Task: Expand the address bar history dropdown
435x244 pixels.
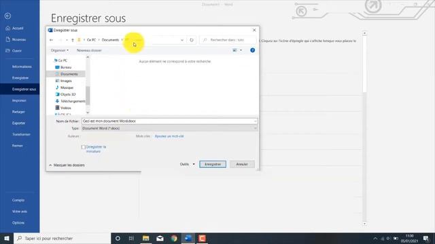Action: [x=182, y=40]
